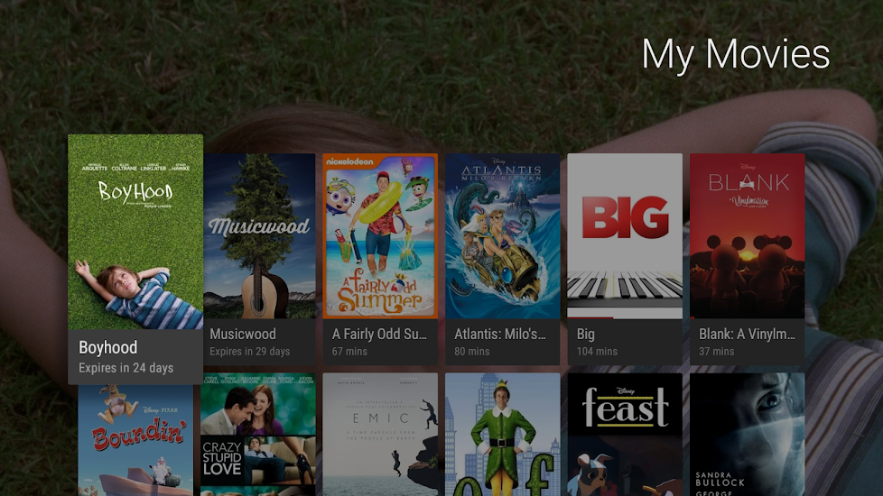Click the My Movies heading

(735, 54)
